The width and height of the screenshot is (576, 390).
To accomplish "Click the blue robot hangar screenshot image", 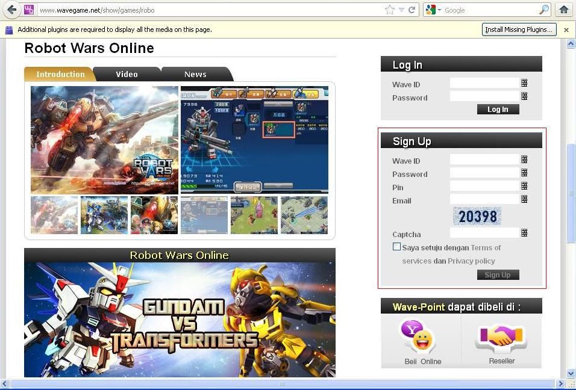I will tap(254, 140).
